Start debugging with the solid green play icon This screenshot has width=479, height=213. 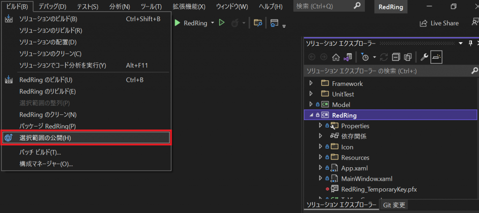tap(177, 23)
